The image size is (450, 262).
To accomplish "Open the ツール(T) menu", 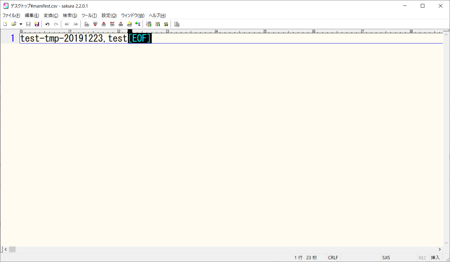I will point(89,15).
